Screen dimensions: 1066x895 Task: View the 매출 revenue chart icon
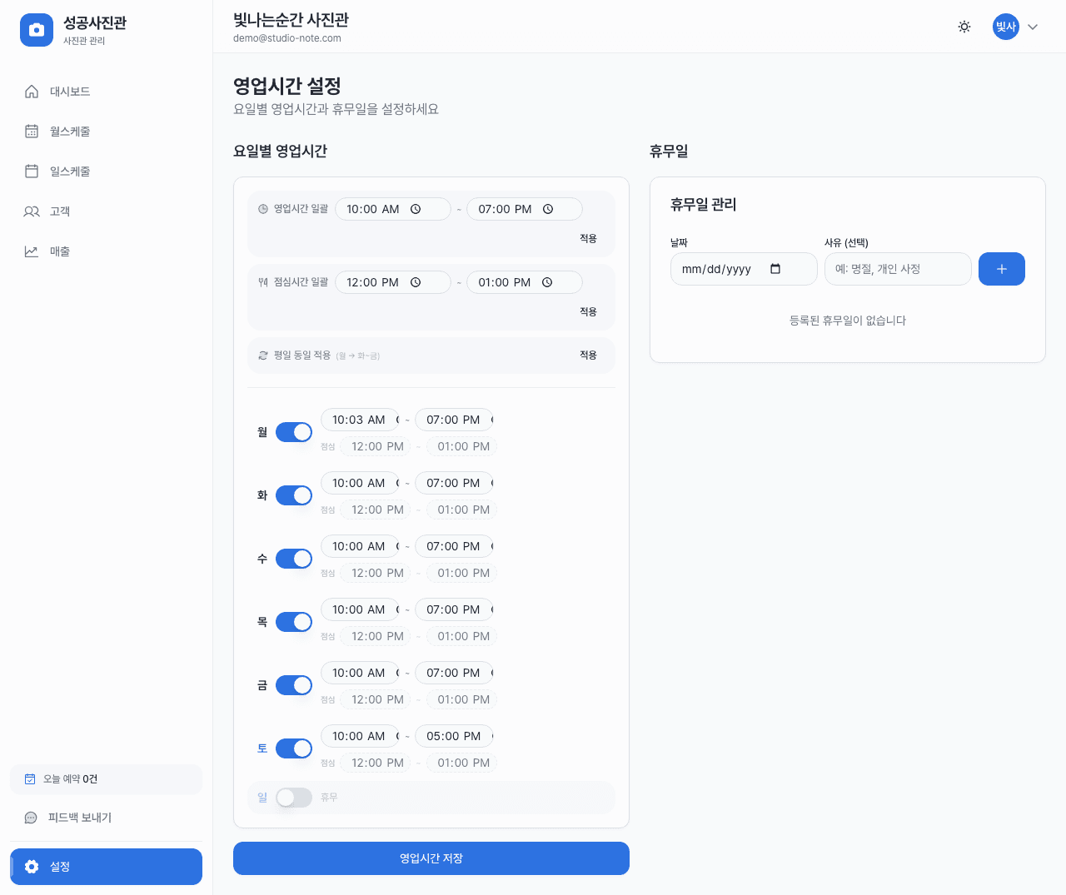31,251
